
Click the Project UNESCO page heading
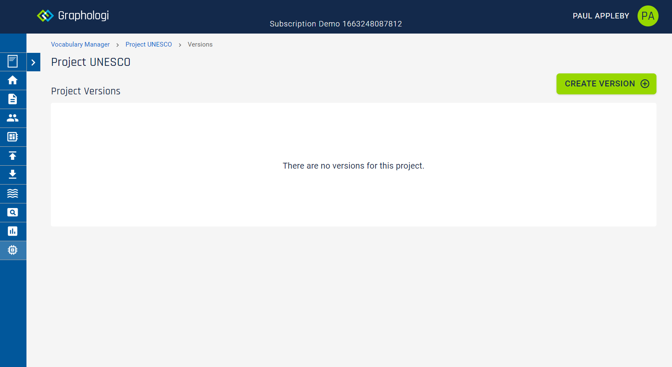tap(91, 62)
